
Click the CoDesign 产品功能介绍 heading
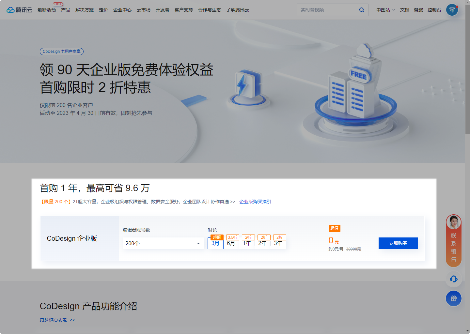point(88,306)
